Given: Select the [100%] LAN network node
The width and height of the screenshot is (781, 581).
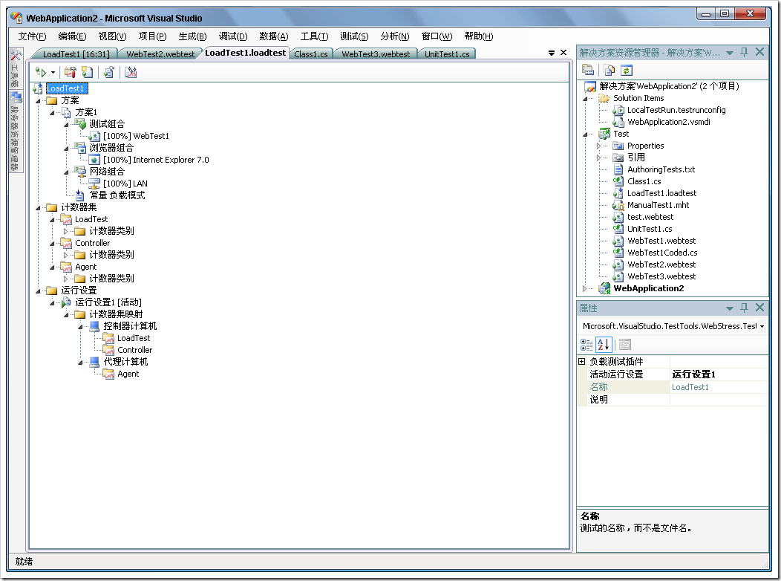Looking at the screenshot, I should click(125, 184).
